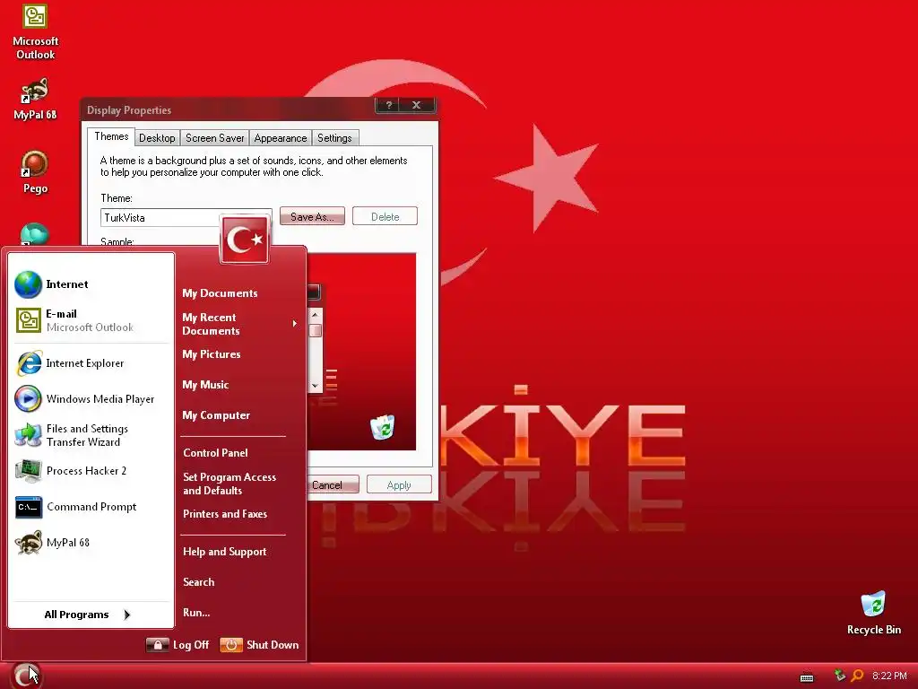Open My Computer
Screen dimensions: 918x689
216,414
